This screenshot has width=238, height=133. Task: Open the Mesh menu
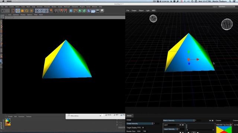click(28, 7)
